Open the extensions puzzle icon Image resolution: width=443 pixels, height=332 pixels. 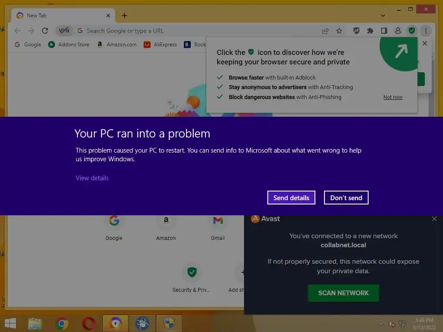pos(370,31)
